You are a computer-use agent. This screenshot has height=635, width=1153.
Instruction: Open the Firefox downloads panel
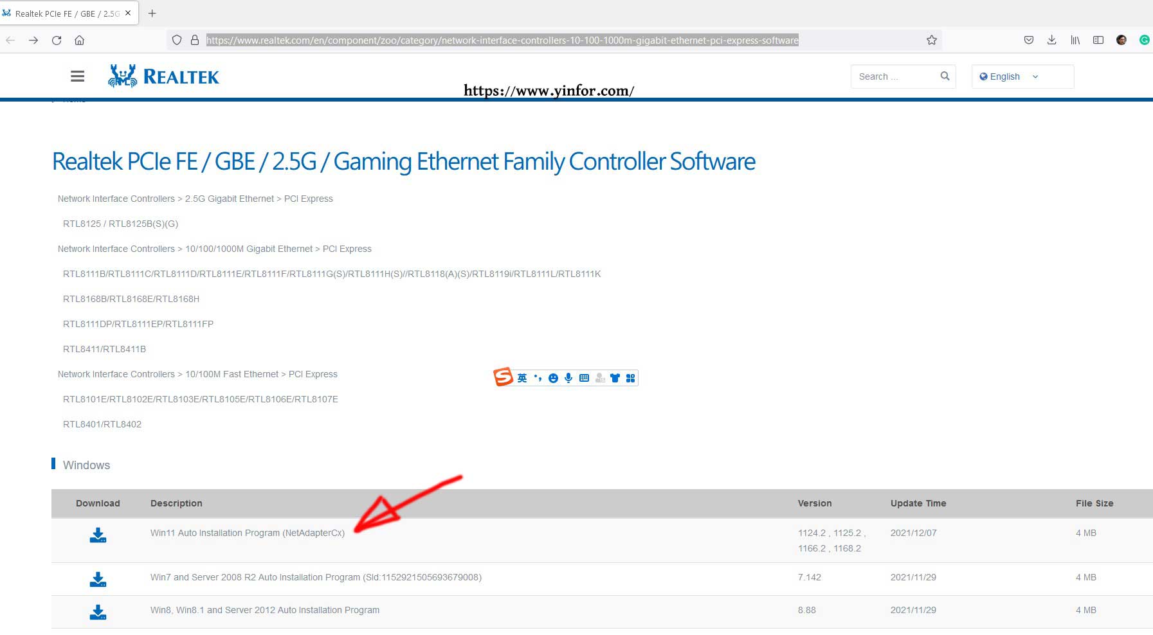1051,40
